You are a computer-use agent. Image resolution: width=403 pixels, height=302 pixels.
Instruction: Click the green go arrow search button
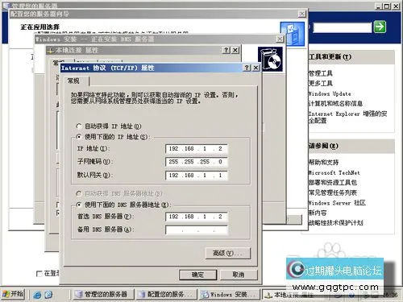(x=380, y=27)
